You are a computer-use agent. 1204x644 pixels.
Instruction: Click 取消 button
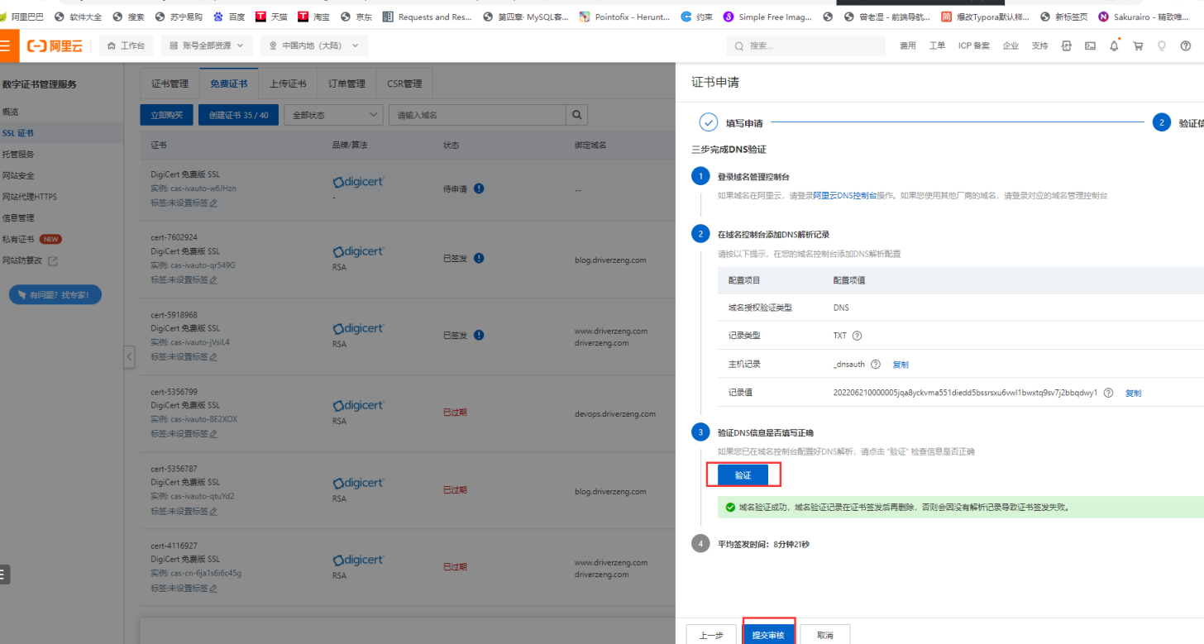824,635
